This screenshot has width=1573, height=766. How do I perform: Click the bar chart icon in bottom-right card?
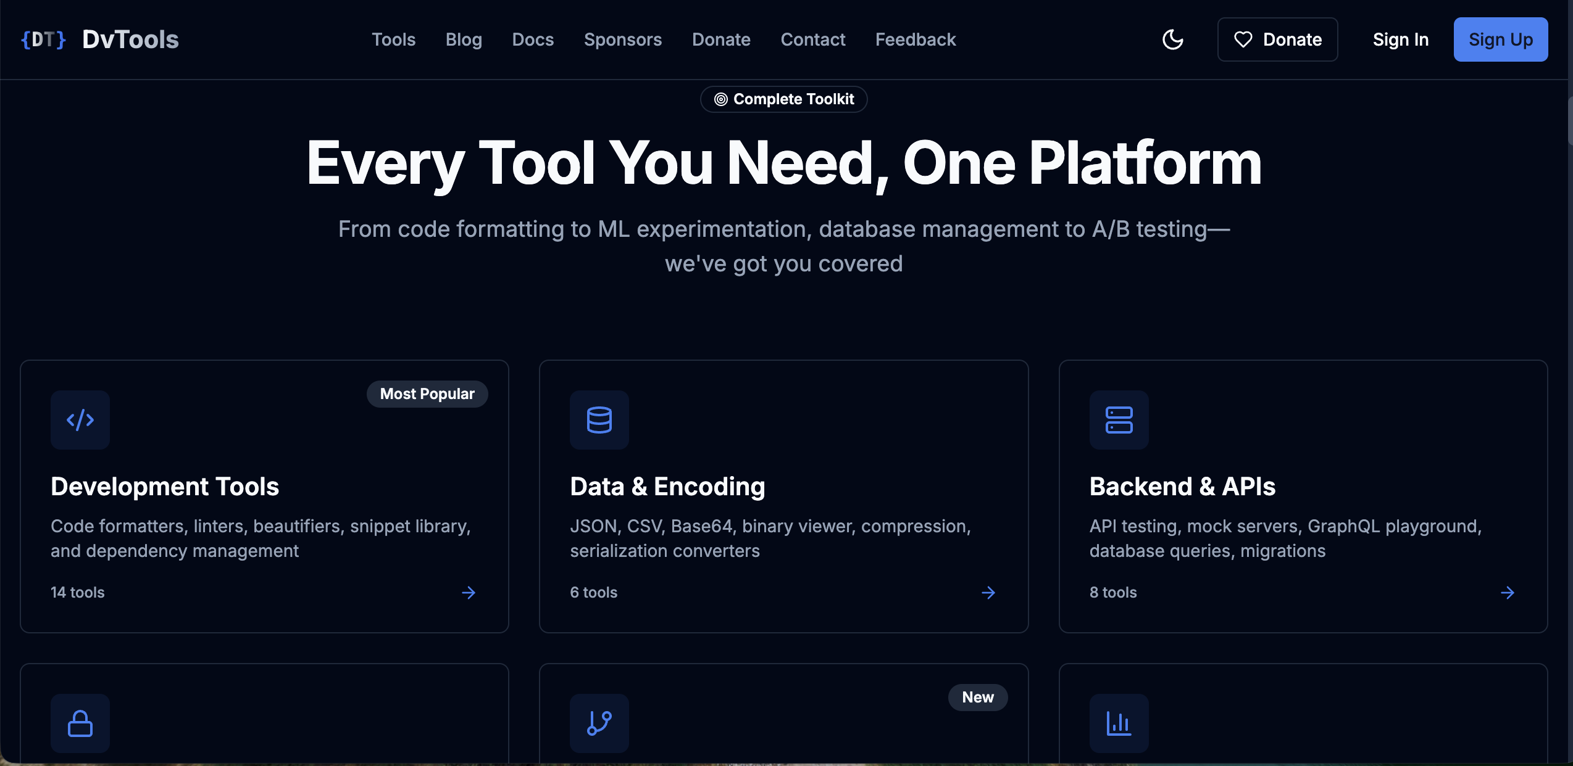pos(1119,723)
